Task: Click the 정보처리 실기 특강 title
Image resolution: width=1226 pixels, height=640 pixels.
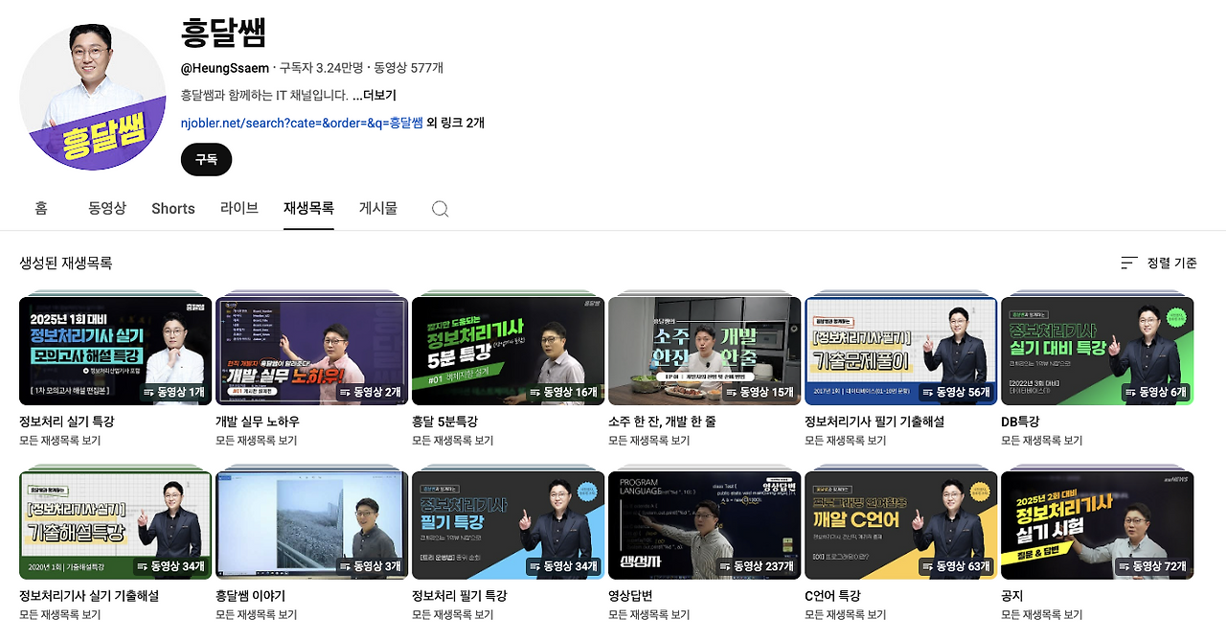Action: [67, 422]
